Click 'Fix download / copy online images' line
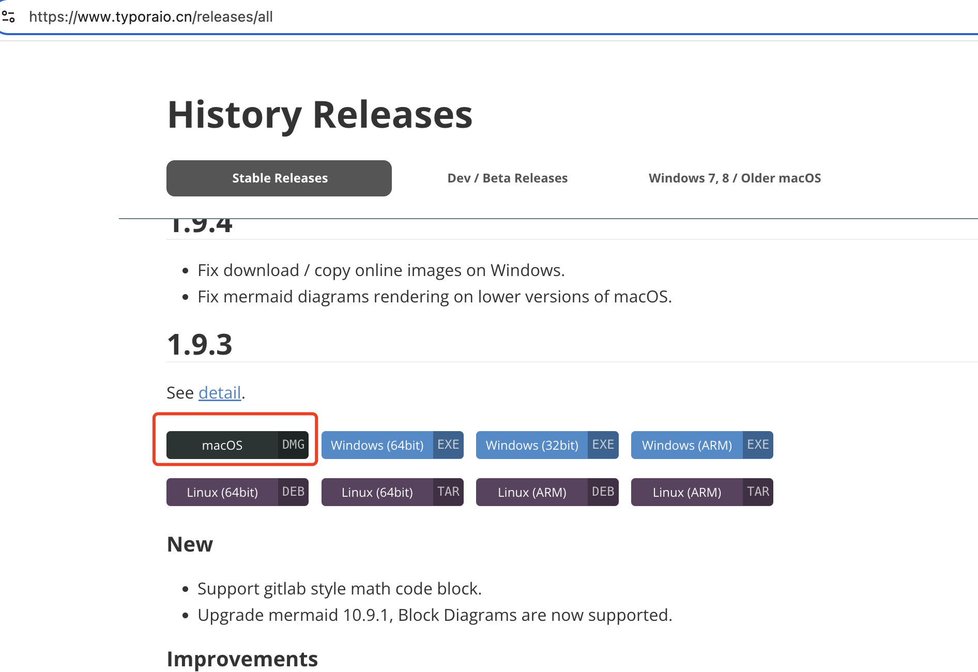The height and width of the screenshot is (672, 978). 381,270
